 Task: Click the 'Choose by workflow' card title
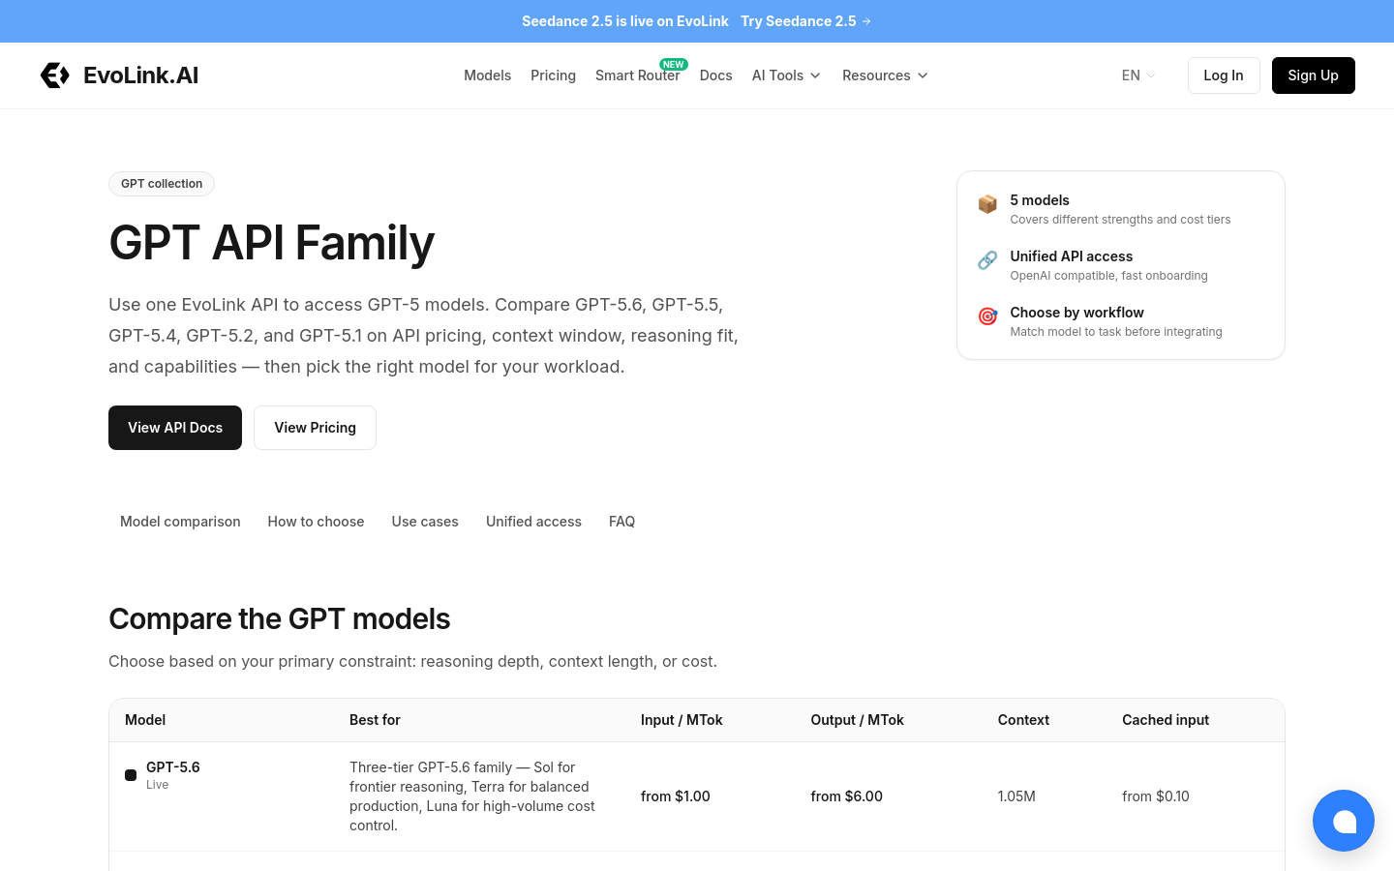coord(1077,313)
